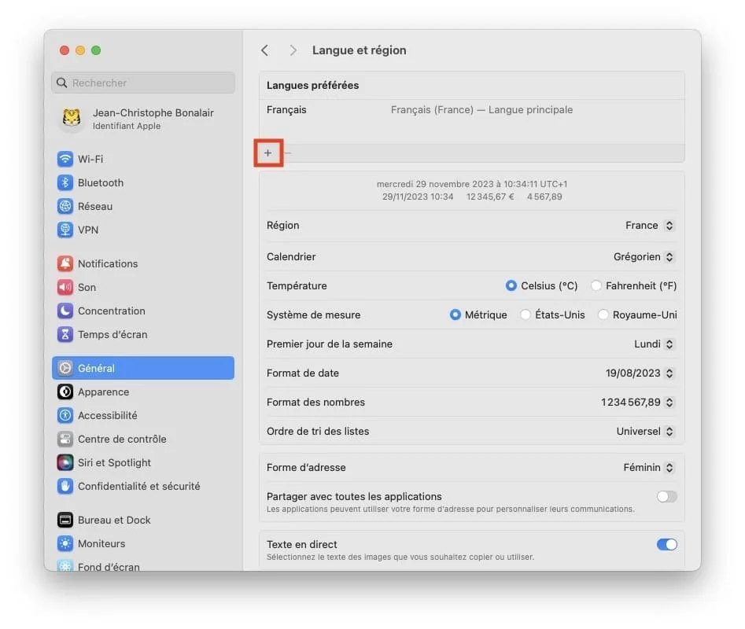Navigate back with the left arrow
Image resolution: width=745 pixels, height=629 pixels.
[x=265, y=50]
